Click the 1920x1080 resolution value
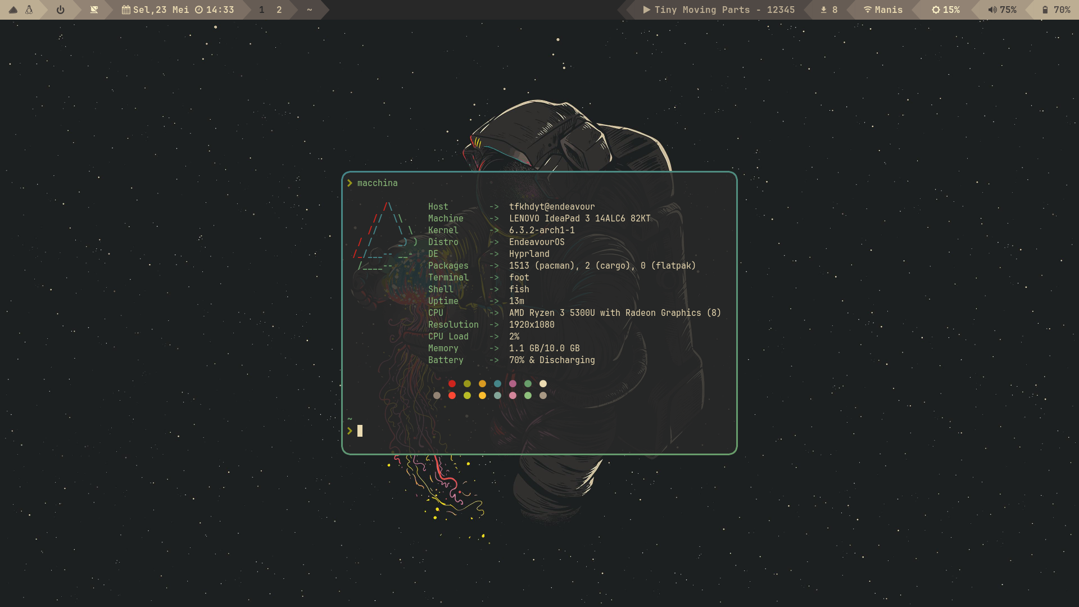This screenshot has height=607, width=1079. click(532, 325)
